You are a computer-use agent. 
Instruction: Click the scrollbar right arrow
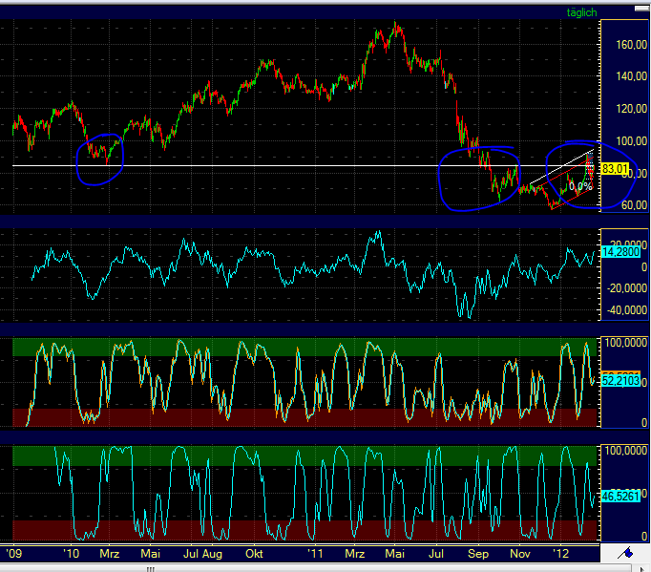641,569
